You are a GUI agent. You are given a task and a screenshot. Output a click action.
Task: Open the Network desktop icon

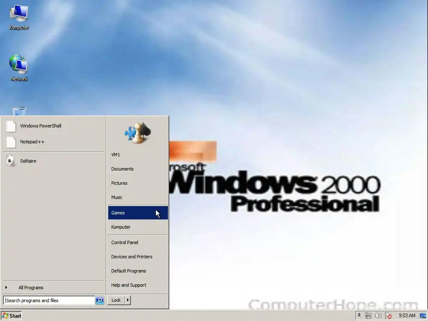18,68
